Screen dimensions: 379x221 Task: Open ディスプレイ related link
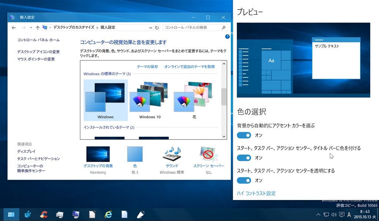(26, 151)
